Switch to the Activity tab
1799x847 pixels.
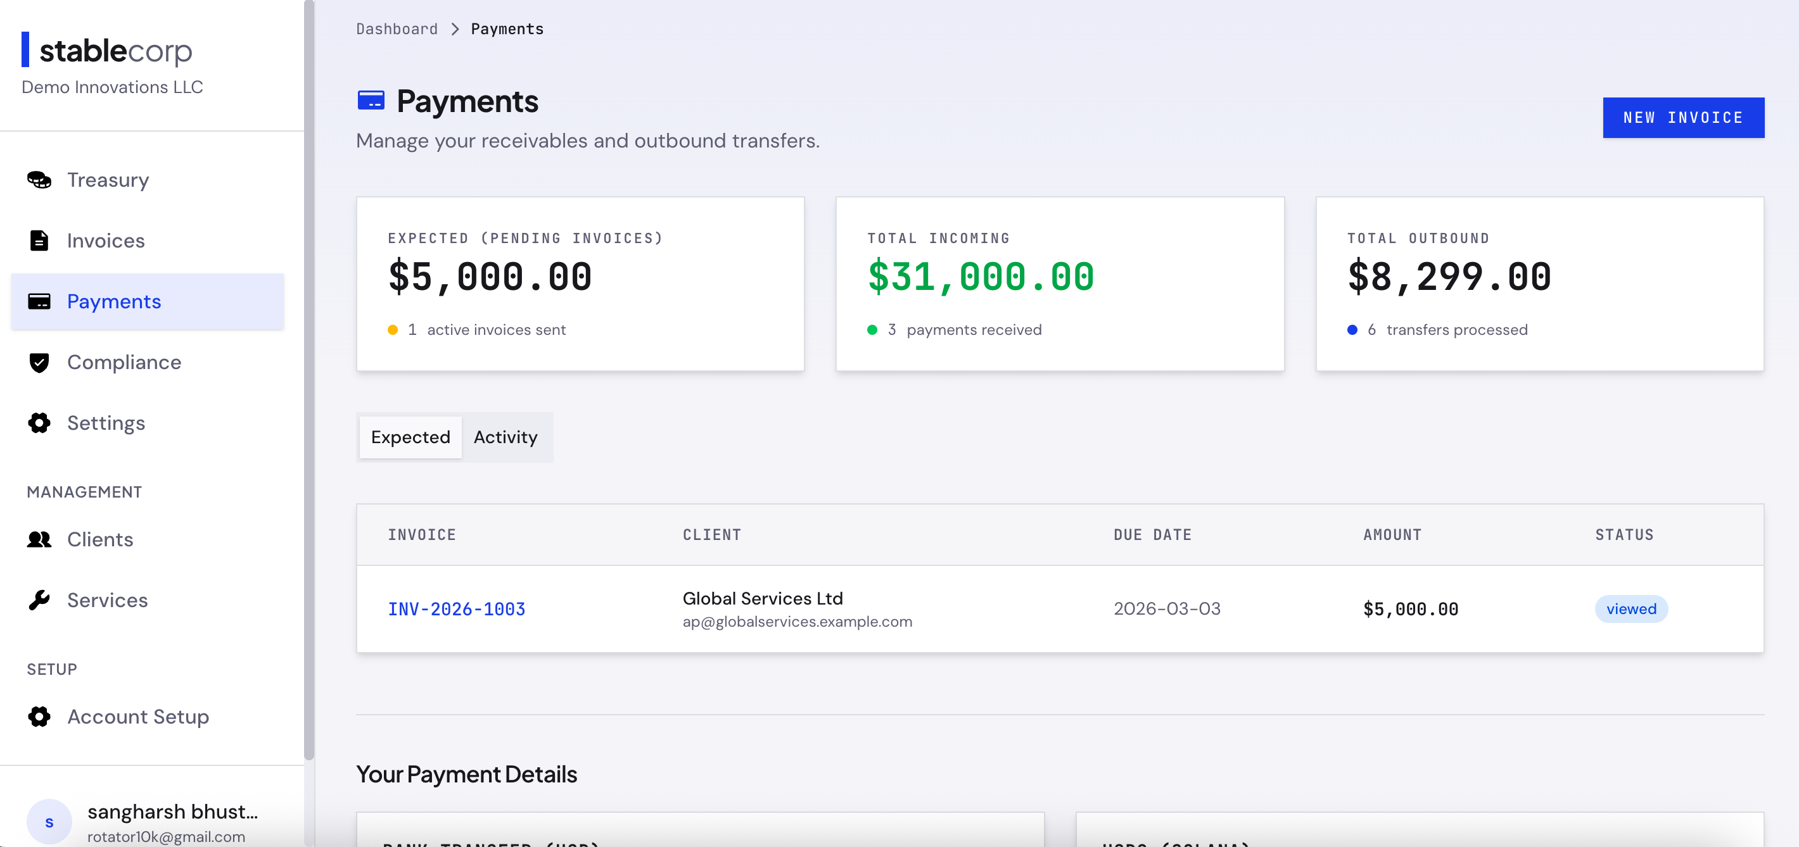(505, 437)
